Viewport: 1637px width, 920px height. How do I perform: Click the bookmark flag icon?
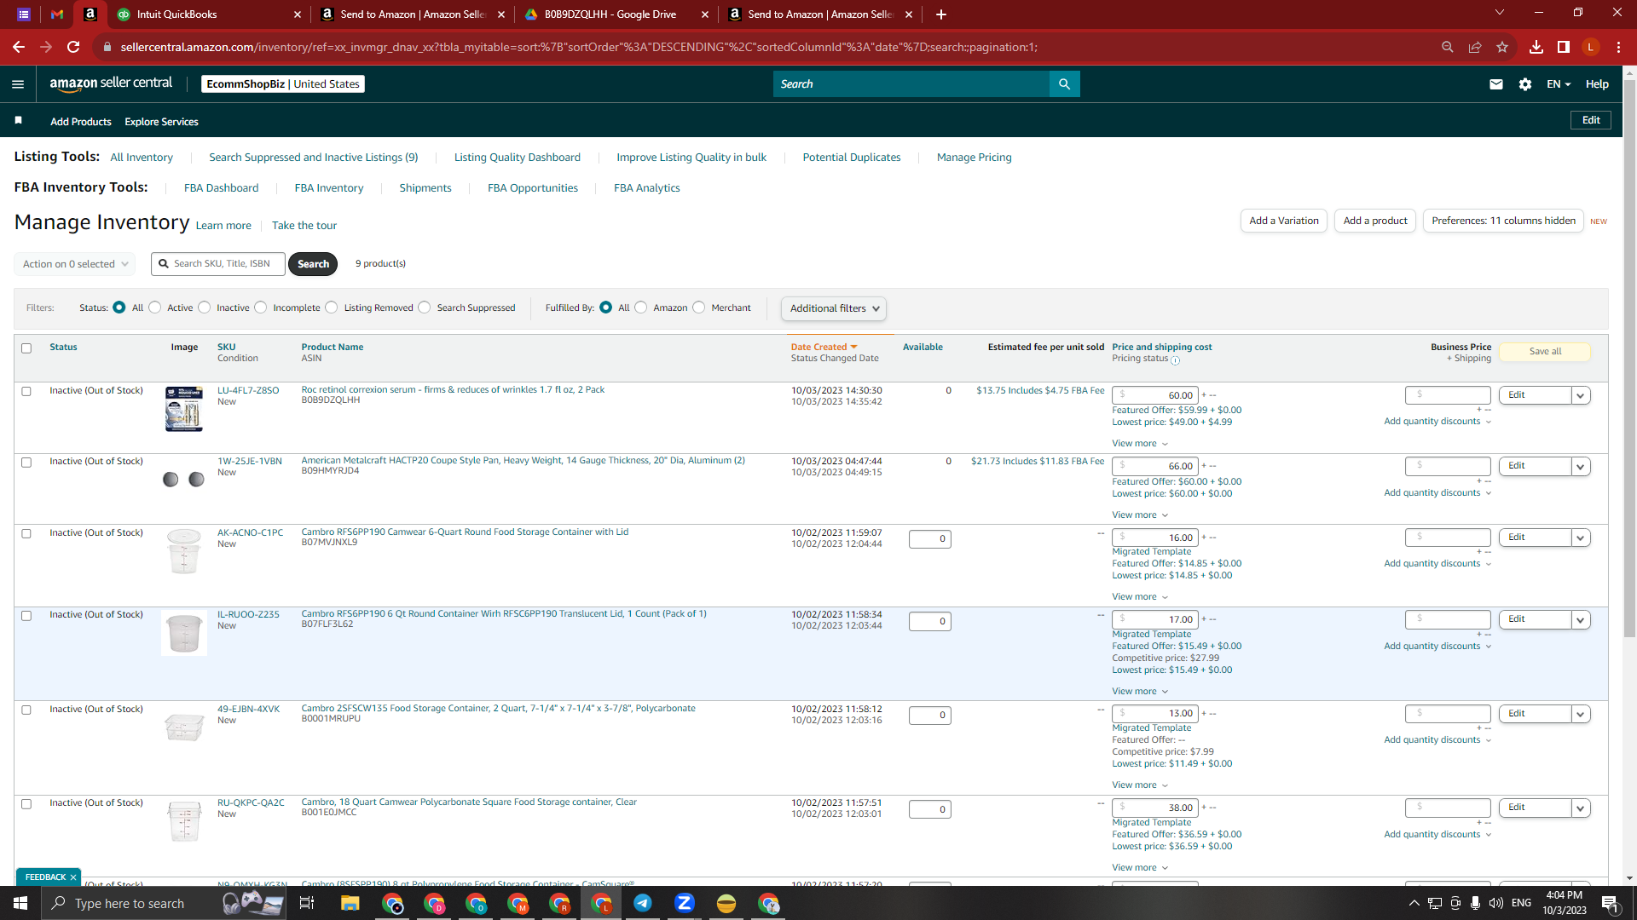(x=18, y=121)
